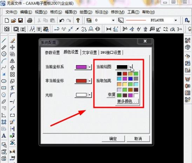Open 当前坐标系 color dropdown arrow
Screen dimensions: 192x163
point(89,67)
